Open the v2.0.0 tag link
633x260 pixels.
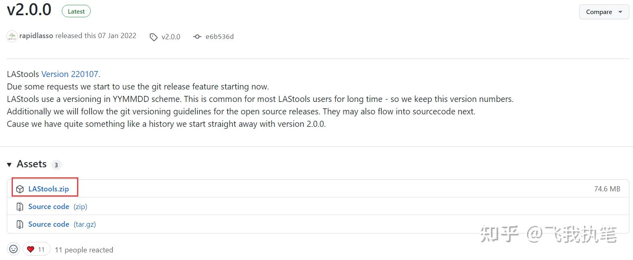coord(171,37)
